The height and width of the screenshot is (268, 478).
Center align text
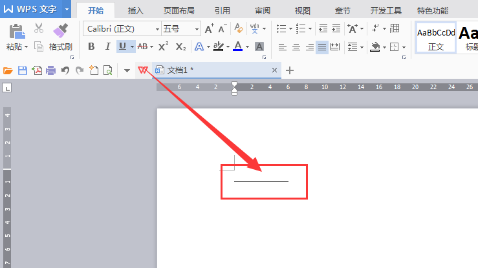coord(296,47)
